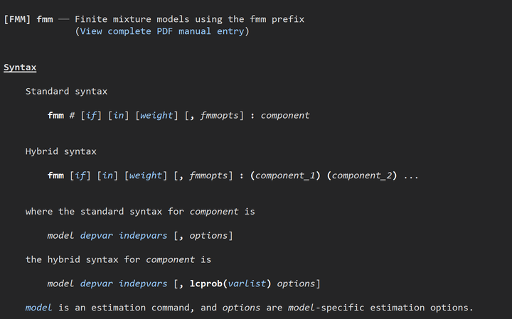512x319 pixels.
Task: Click the 'if' link in hybrid syntax
Action: [x=80, y=175]
